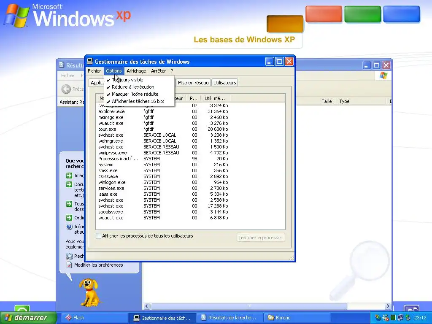Click the Terminer le processus button

[261, 238]
